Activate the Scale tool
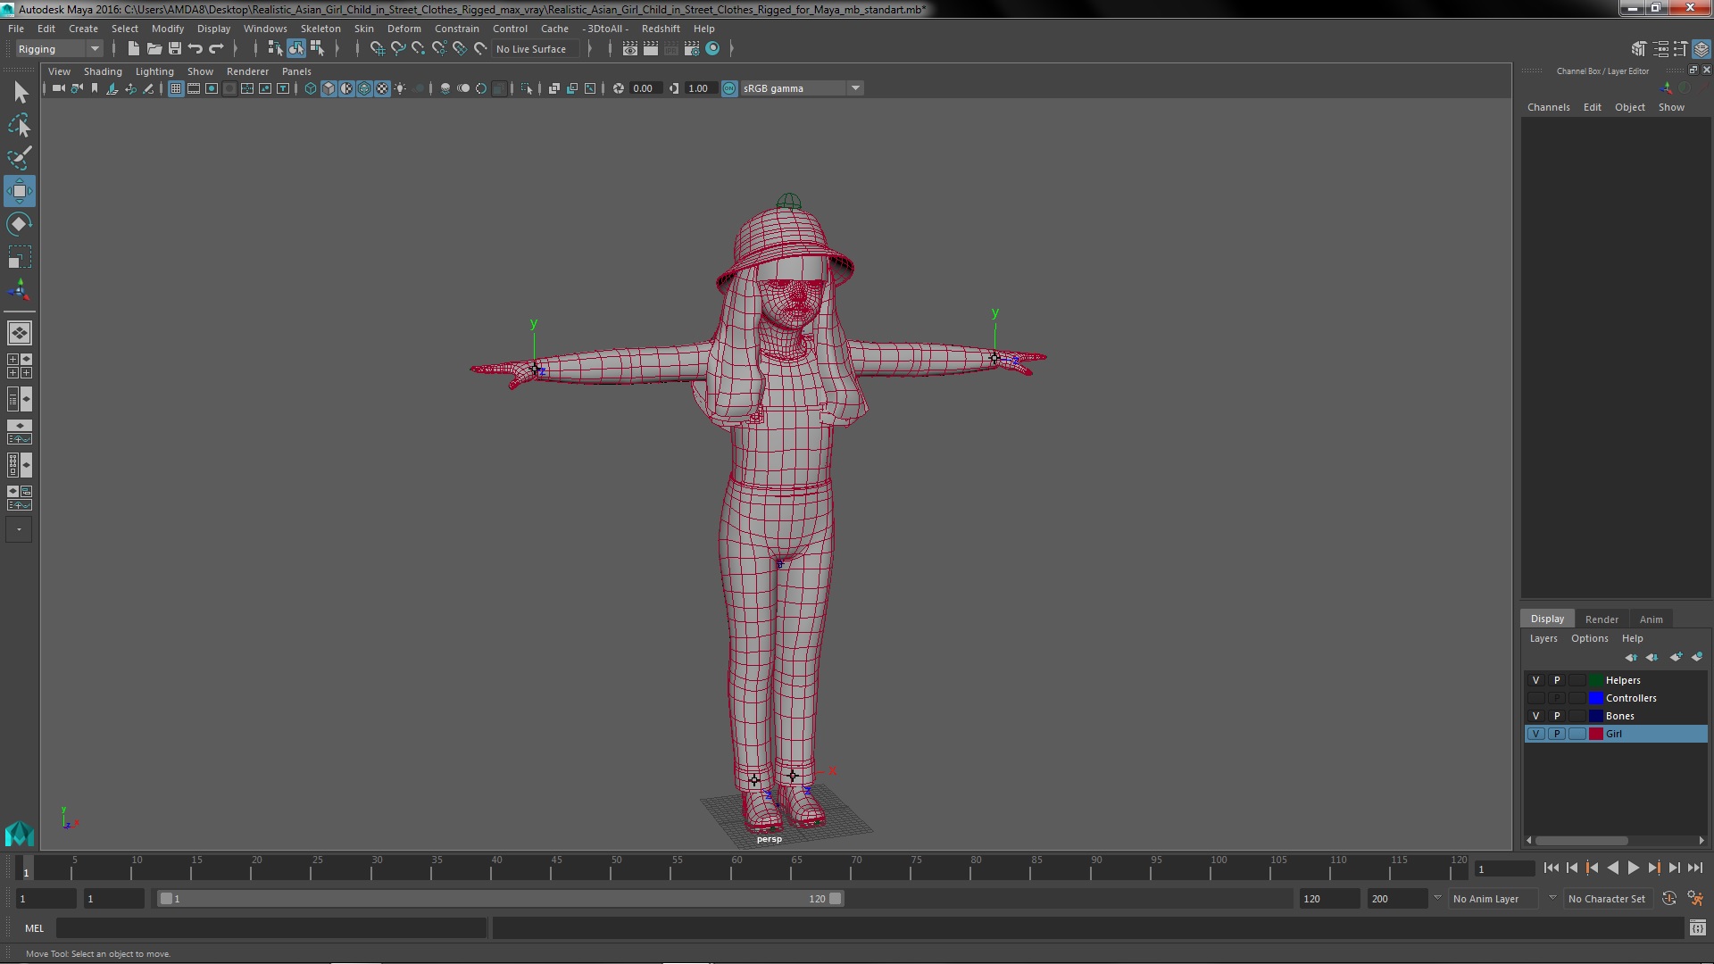This screenshot has width=1714, height=964. [x=20, y=257]
